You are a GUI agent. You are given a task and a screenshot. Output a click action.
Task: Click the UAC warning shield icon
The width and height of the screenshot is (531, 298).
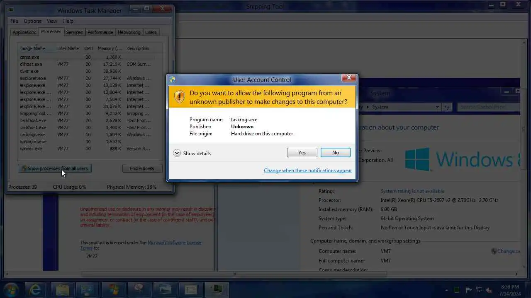(179, 96)
